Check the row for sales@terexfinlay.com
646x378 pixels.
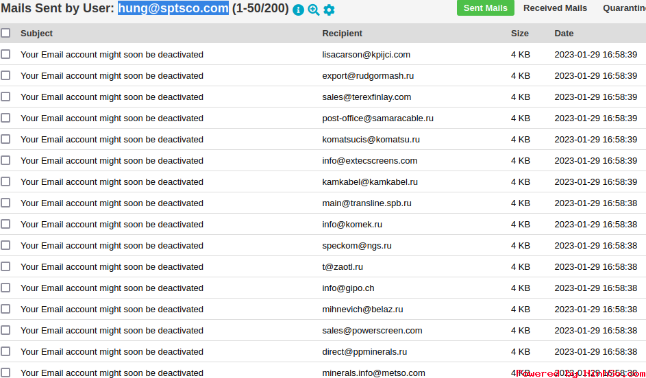point(5,97)
